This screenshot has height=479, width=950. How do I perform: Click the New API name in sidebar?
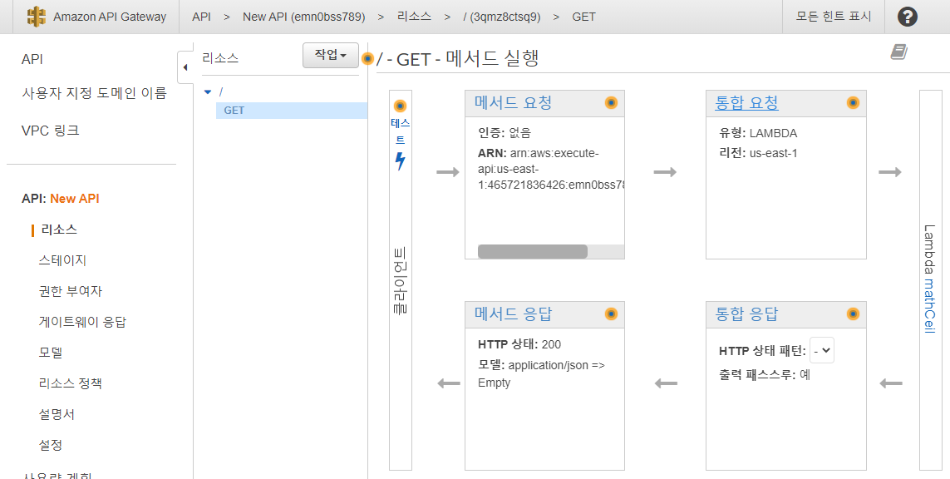click(75, 198)
